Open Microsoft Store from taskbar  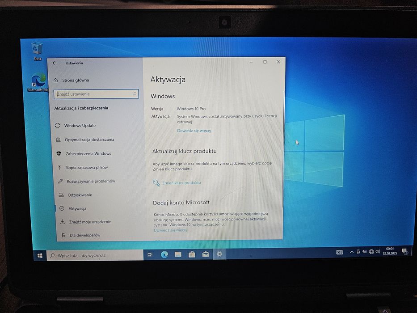(x=192, y=254)
